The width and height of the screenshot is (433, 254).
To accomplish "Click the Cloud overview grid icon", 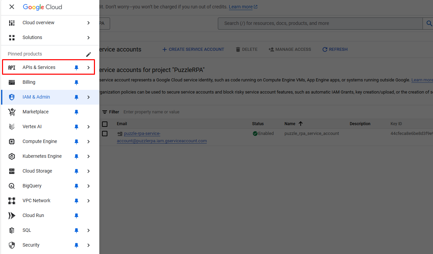I will (x=12, y=23).
